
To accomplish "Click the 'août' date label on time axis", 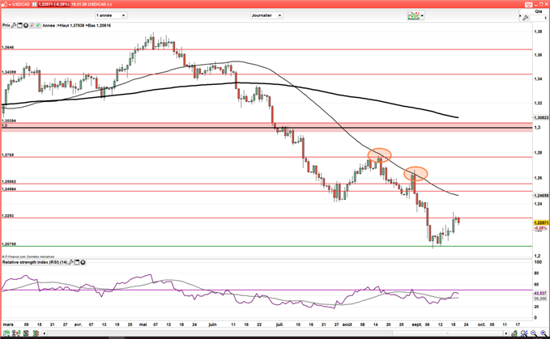I will coord(347,324).
